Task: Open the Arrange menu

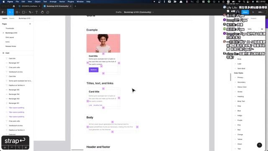Action: [53, 2]
